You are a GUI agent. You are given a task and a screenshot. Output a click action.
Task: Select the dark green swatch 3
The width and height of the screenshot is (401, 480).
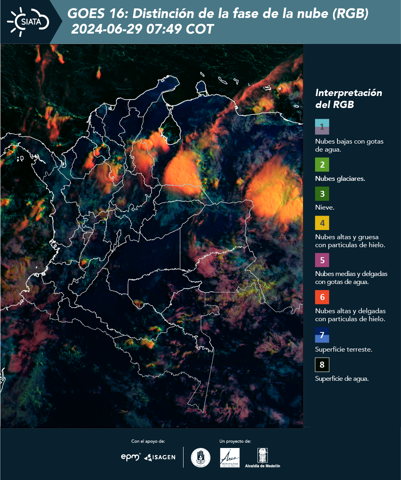[x=322, y=194]
